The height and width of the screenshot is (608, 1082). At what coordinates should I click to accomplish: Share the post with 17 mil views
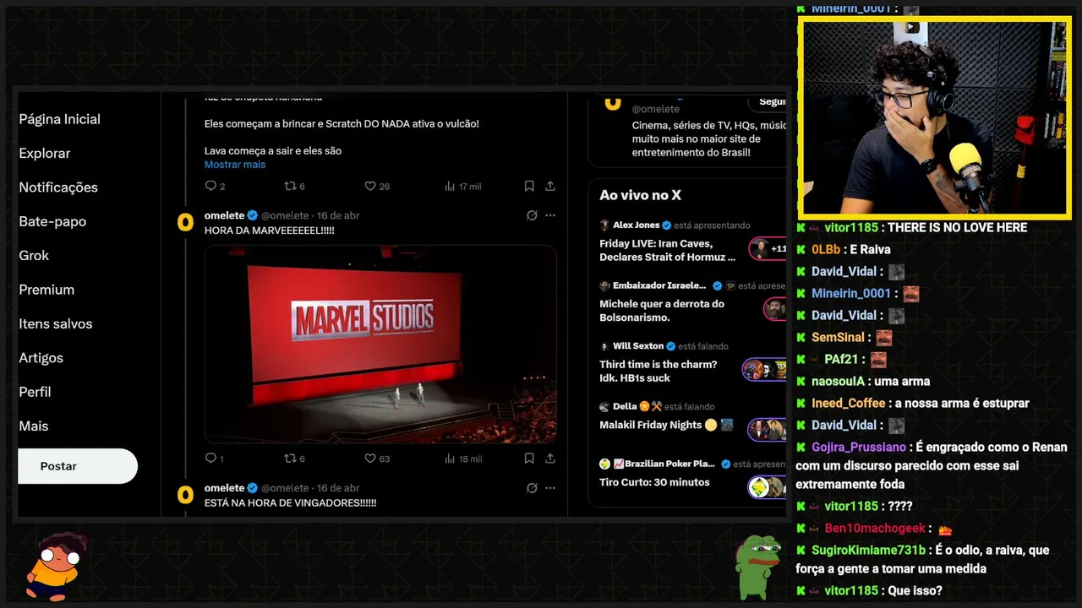[x=550, y=186]
